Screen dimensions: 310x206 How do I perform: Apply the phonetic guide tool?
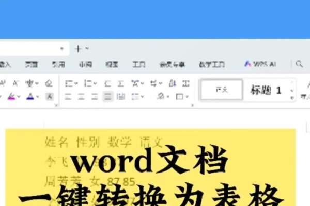(x=29, y=83)
